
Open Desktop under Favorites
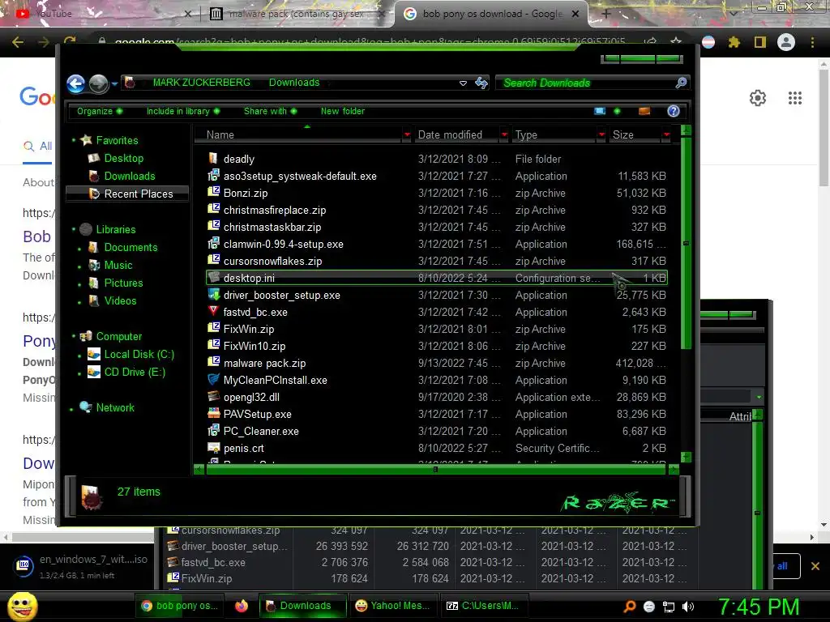(124, 158)
